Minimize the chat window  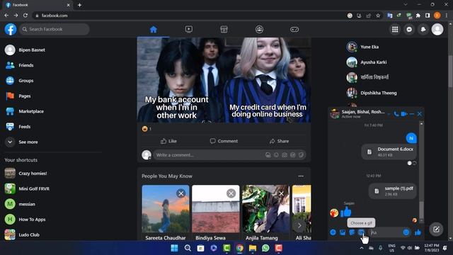coord(412,114)
